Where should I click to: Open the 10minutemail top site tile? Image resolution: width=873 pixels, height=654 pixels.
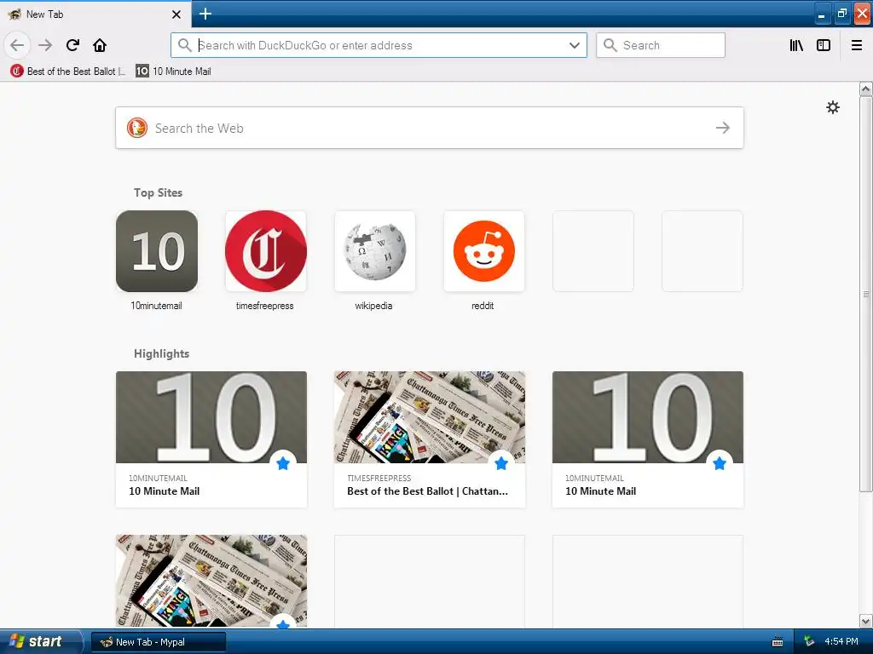tap(157, 251)
